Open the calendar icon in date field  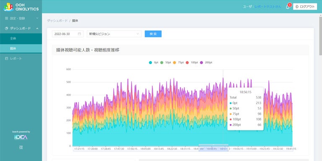pyautogui.click(x=80, y=34)
